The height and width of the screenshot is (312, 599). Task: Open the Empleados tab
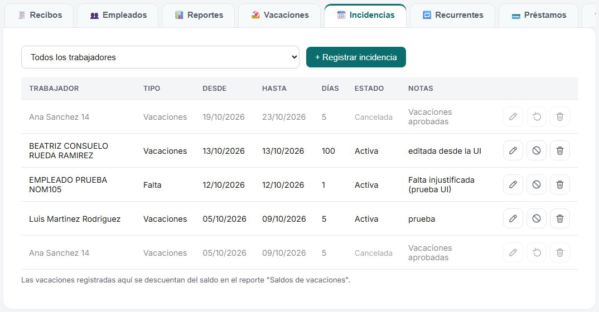pyautogui.click(x=118, y=15)
